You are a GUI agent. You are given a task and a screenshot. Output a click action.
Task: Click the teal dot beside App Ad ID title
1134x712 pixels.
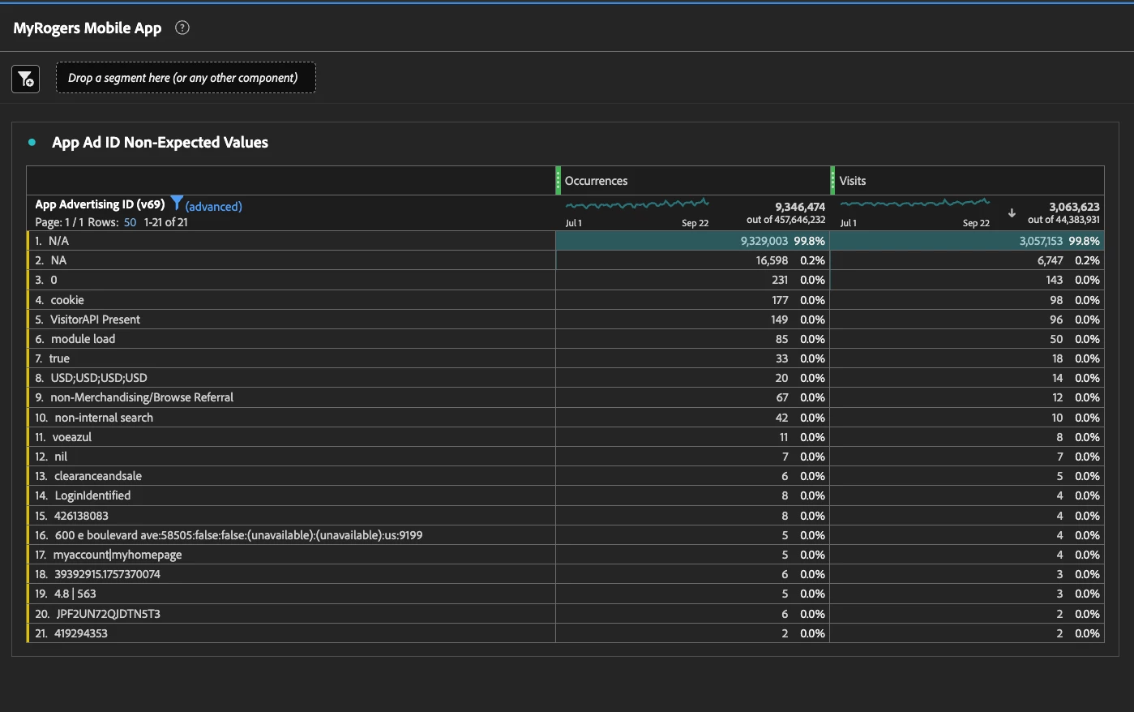[x=32, y=142]
